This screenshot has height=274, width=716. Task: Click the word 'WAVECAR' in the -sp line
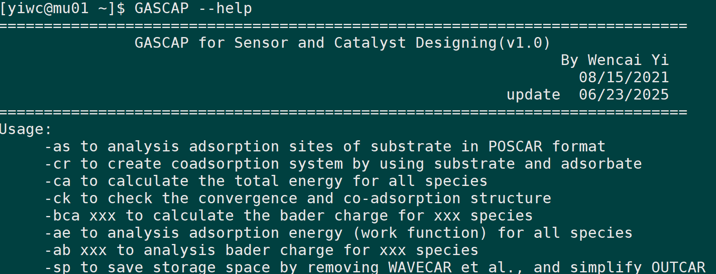(420, 267)
